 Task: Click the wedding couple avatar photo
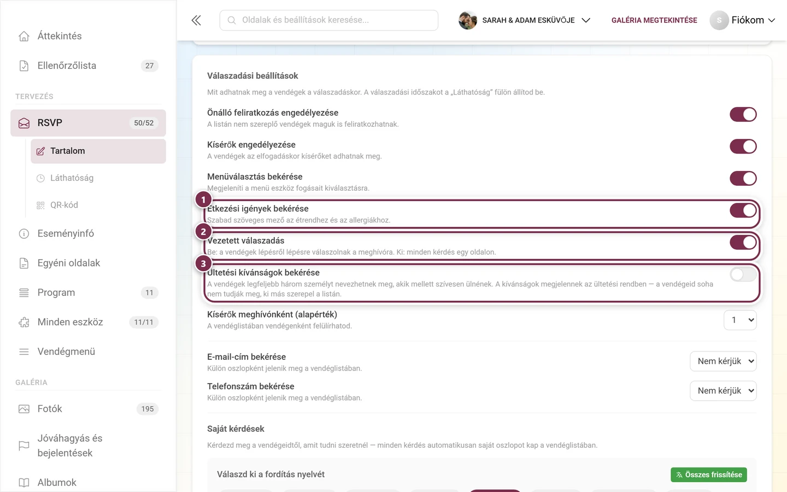[468, 20]
